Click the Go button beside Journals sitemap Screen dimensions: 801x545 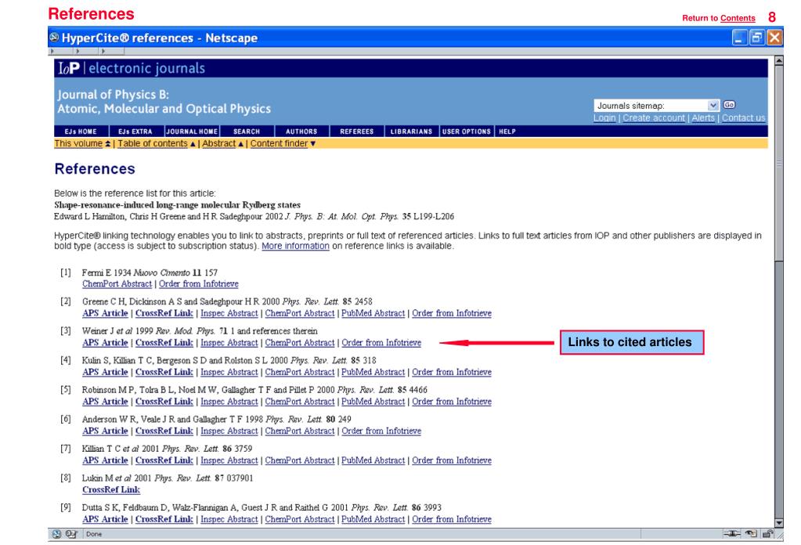729,105
